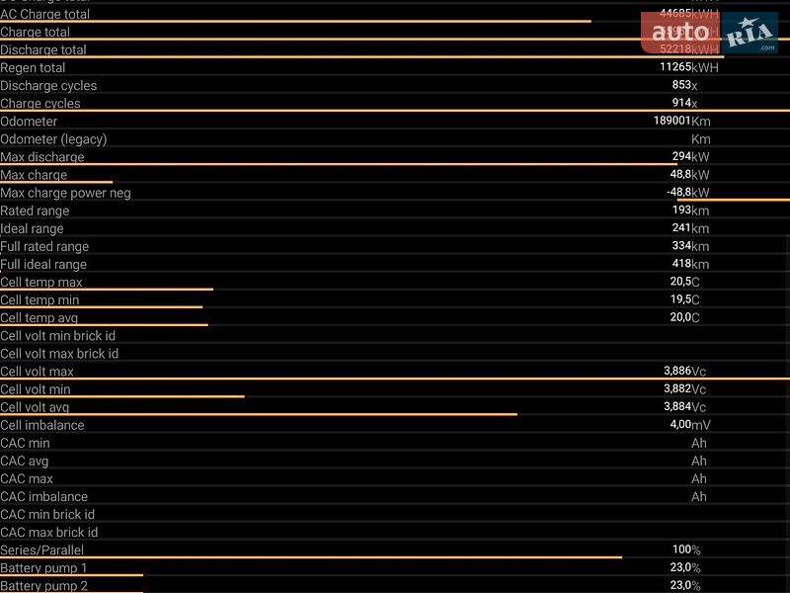Click the 'Discharge total' label

click(x=43, y=50)
